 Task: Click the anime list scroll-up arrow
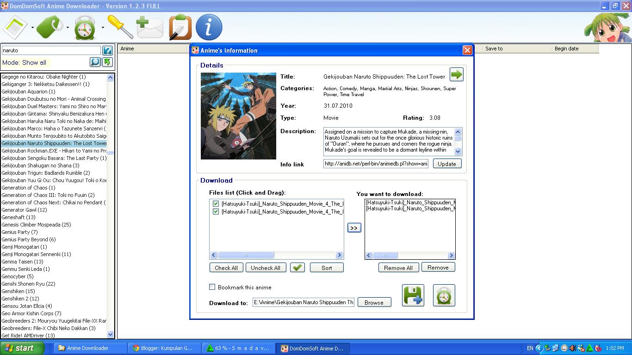(x=110, y=78)
